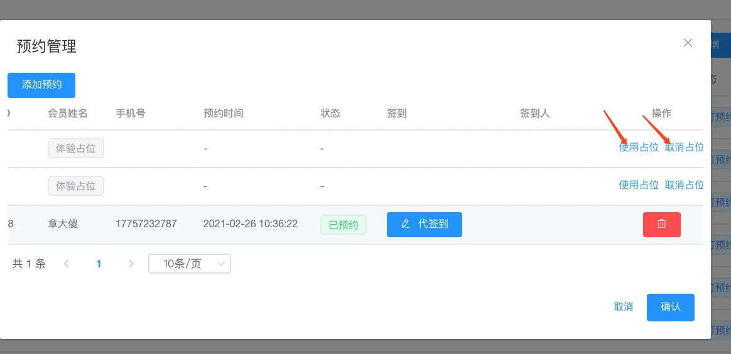
Task: Click the 取消 button at the dialog bottom
Action: tap(623, 307)
